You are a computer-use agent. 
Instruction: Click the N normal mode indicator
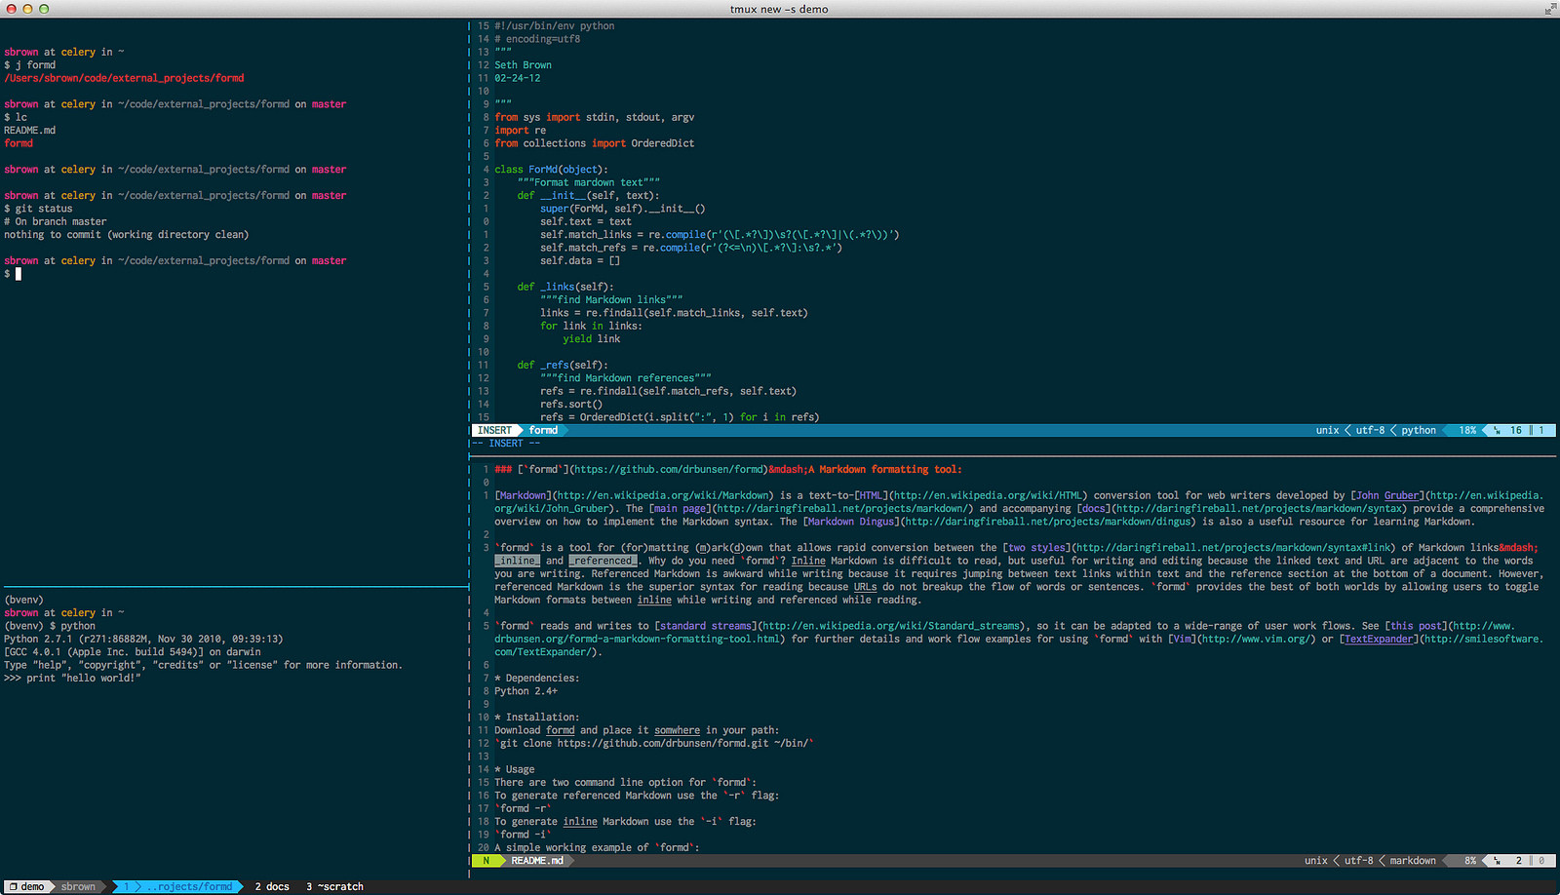coord(486,861)
